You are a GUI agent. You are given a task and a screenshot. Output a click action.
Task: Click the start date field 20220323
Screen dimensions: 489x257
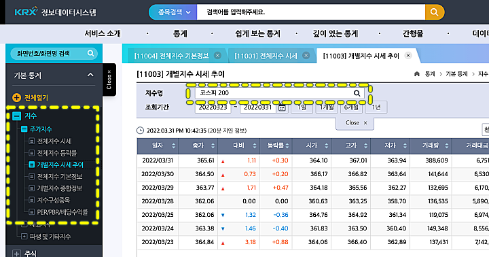click(213, 107)
